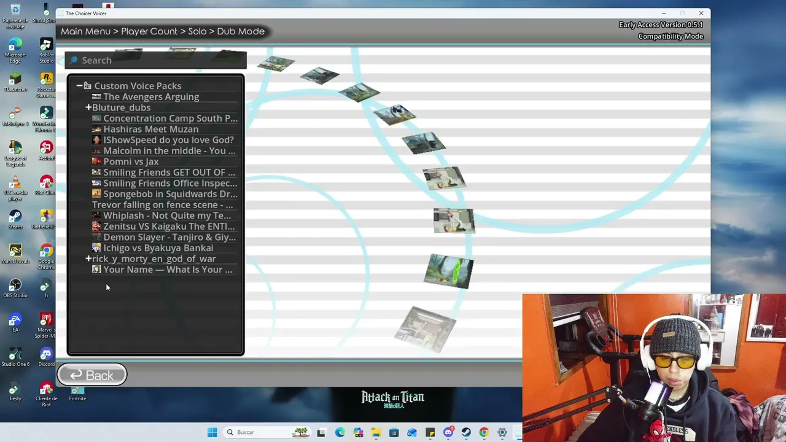Open File Explorer from the taskbar

tap(376, 432)
